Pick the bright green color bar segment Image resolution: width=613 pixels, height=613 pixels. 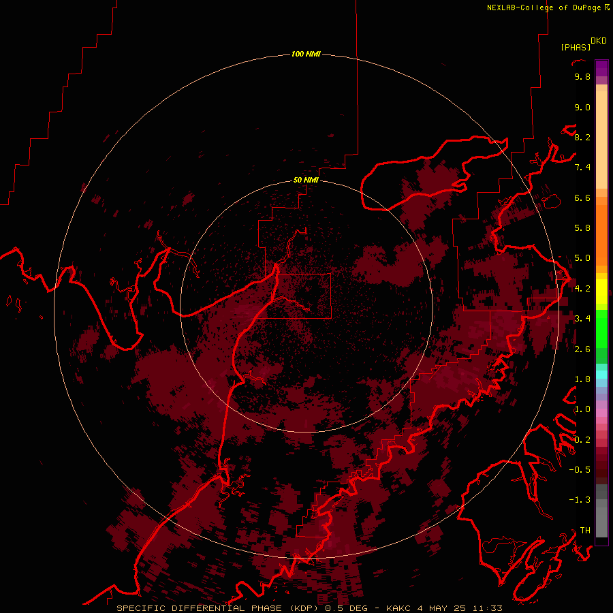(601, 329)
